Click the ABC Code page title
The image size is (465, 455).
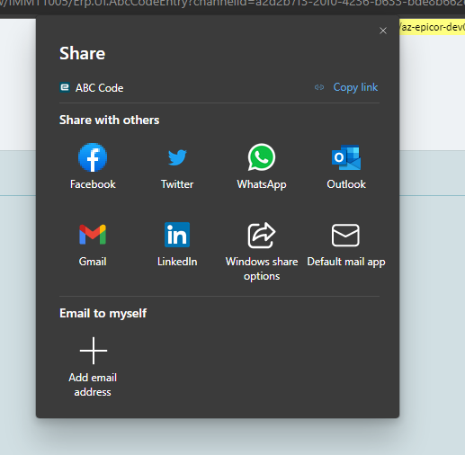click(x=99, y=88)
